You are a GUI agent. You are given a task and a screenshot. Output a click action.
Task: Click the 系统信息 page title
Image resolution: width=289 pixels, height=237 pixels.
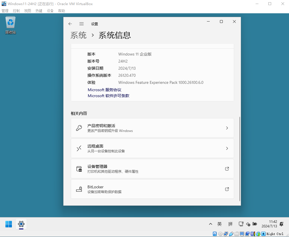point(115,35)
